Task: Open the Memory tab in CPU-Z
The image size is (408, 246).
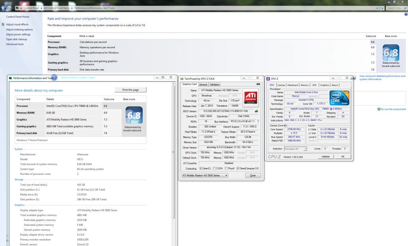Action: [x=305, y=85]
